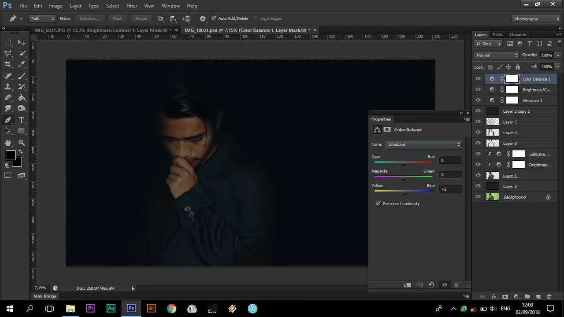Hide the Background layer
Viewport: 564px width, 317px height.
pos(478,197)
